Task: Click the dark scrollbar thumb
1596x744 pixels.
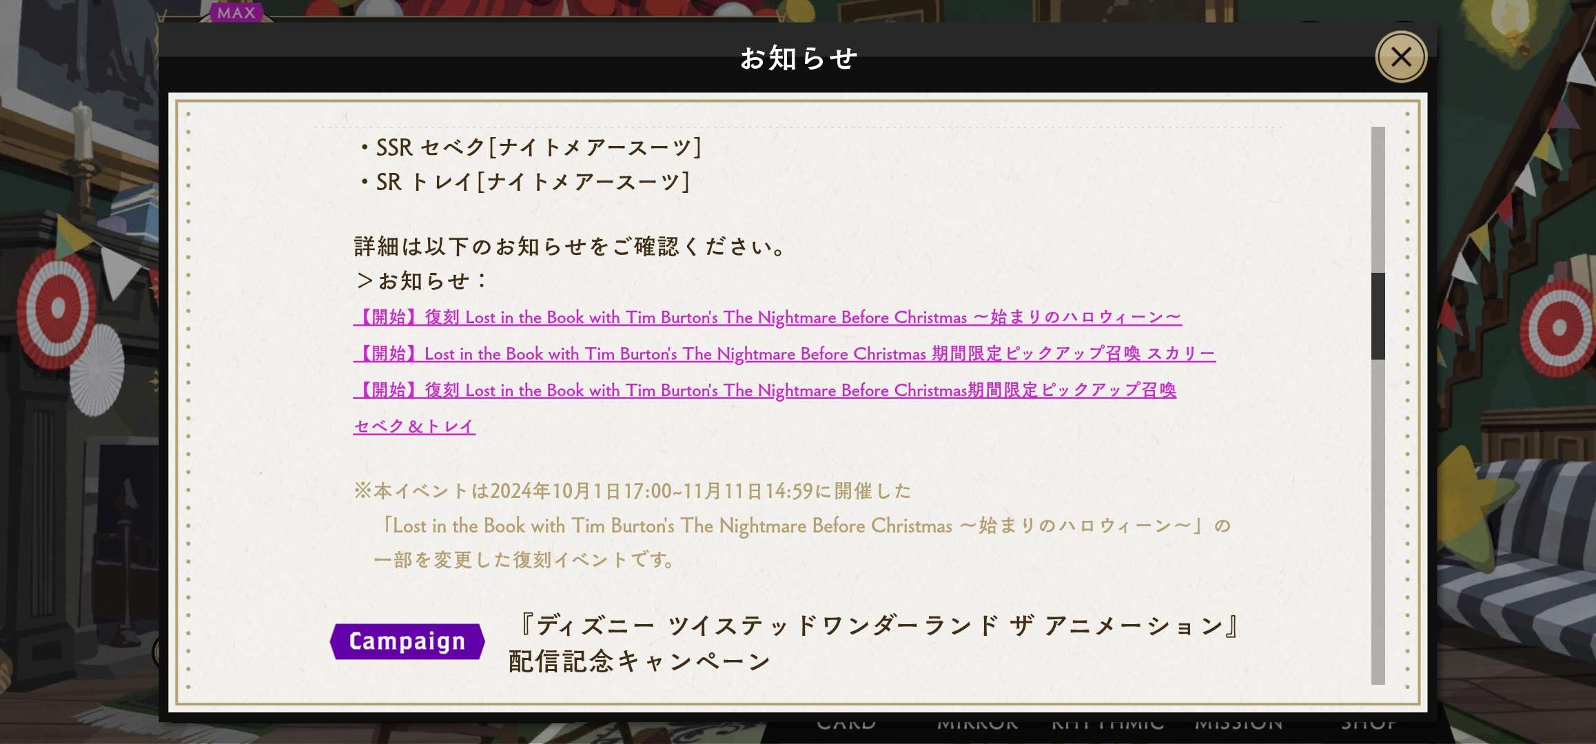Action: (x=1378, y=316)
